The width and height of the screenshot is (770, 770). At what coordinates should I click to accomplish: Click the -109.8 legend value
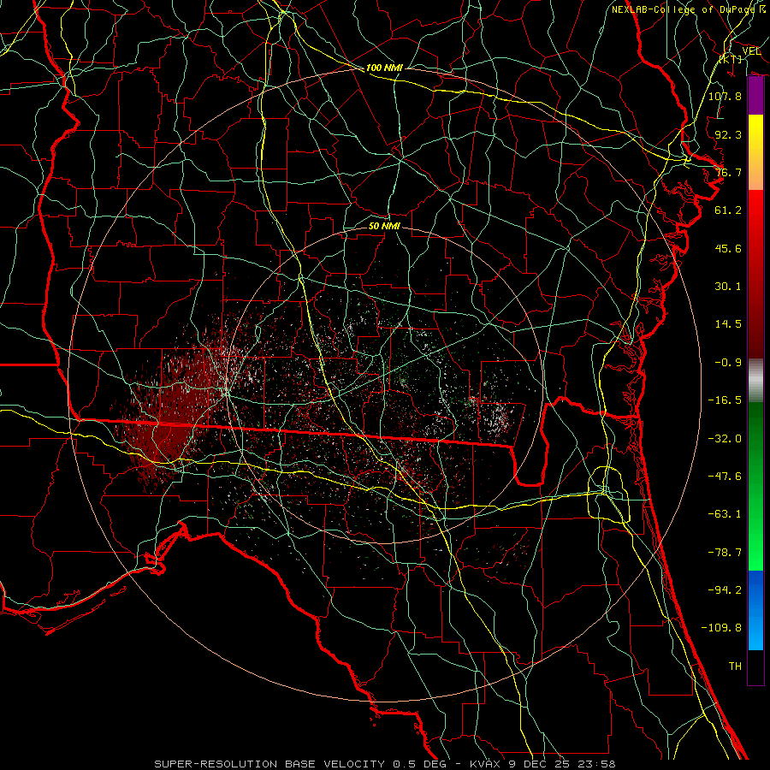[x=721, y=628]
